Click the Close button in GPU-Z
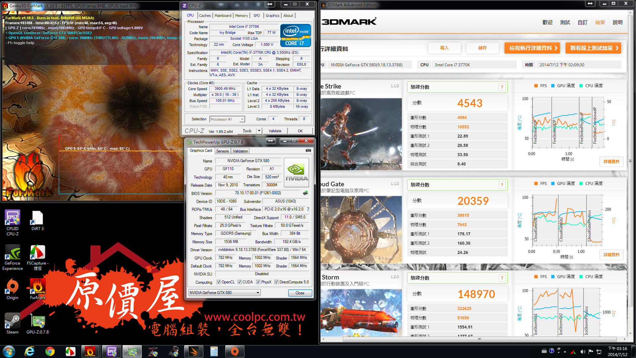Screen dimensions: 636x358 [300, 293]
